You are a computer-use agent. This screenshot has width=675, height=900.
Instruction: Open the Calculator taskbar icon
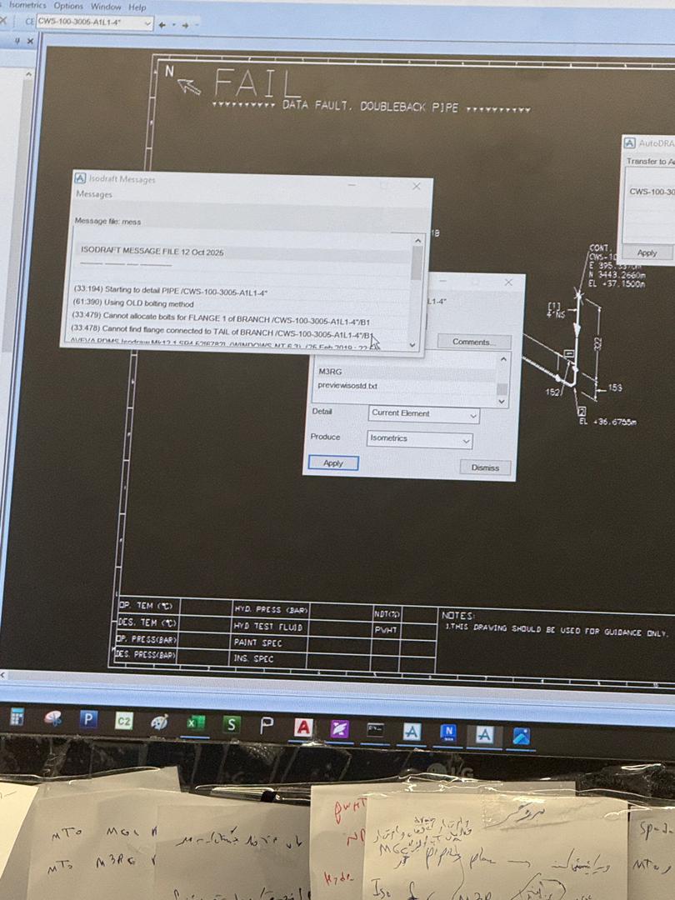tap(17, 717)
